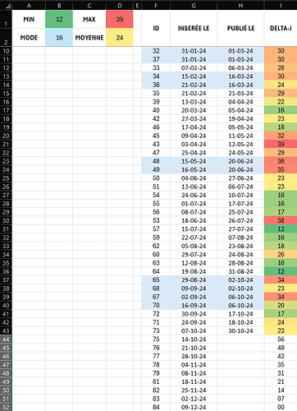Select row 44 header
Screen dimensions: 297x411
pyautogui.click(x=6, y=339)
